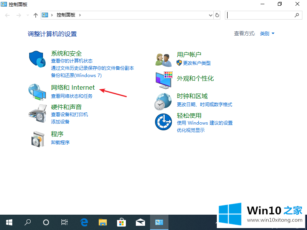Click 更改日期、时间或数字格式 link
Screen dimensions: 307x230
click(205, 104)
